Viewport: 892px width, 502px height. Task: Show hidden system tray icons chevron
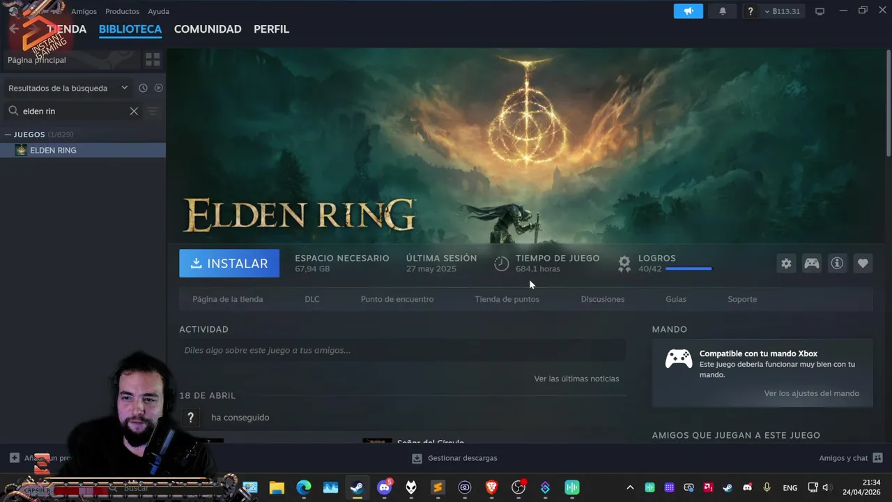click(x=630, y=487)
